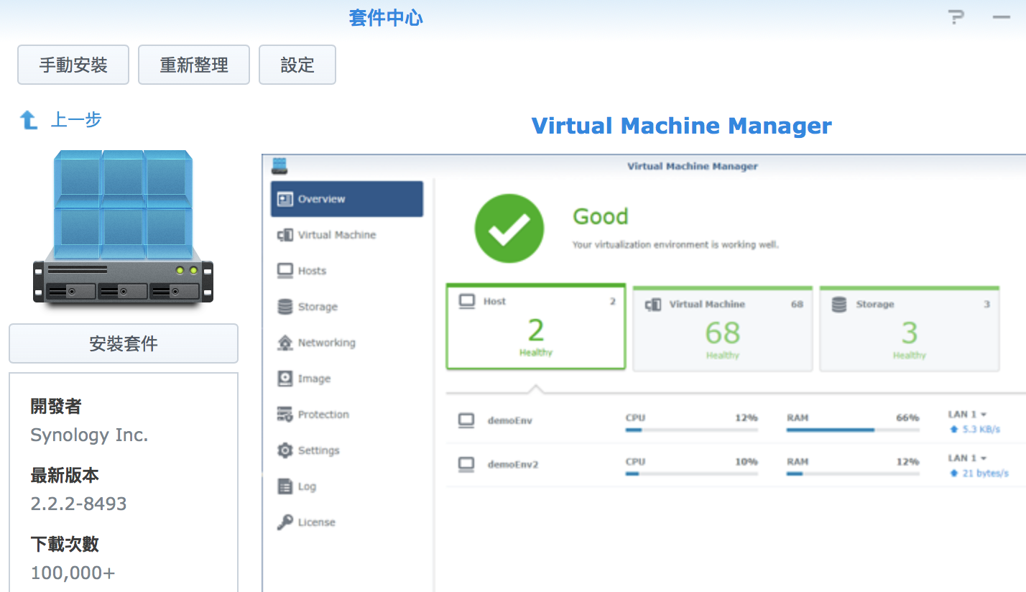Viewport: 1026px width, 592px height.
Task: Open the Overview tab in sidebar
Action: pos(346,199)
